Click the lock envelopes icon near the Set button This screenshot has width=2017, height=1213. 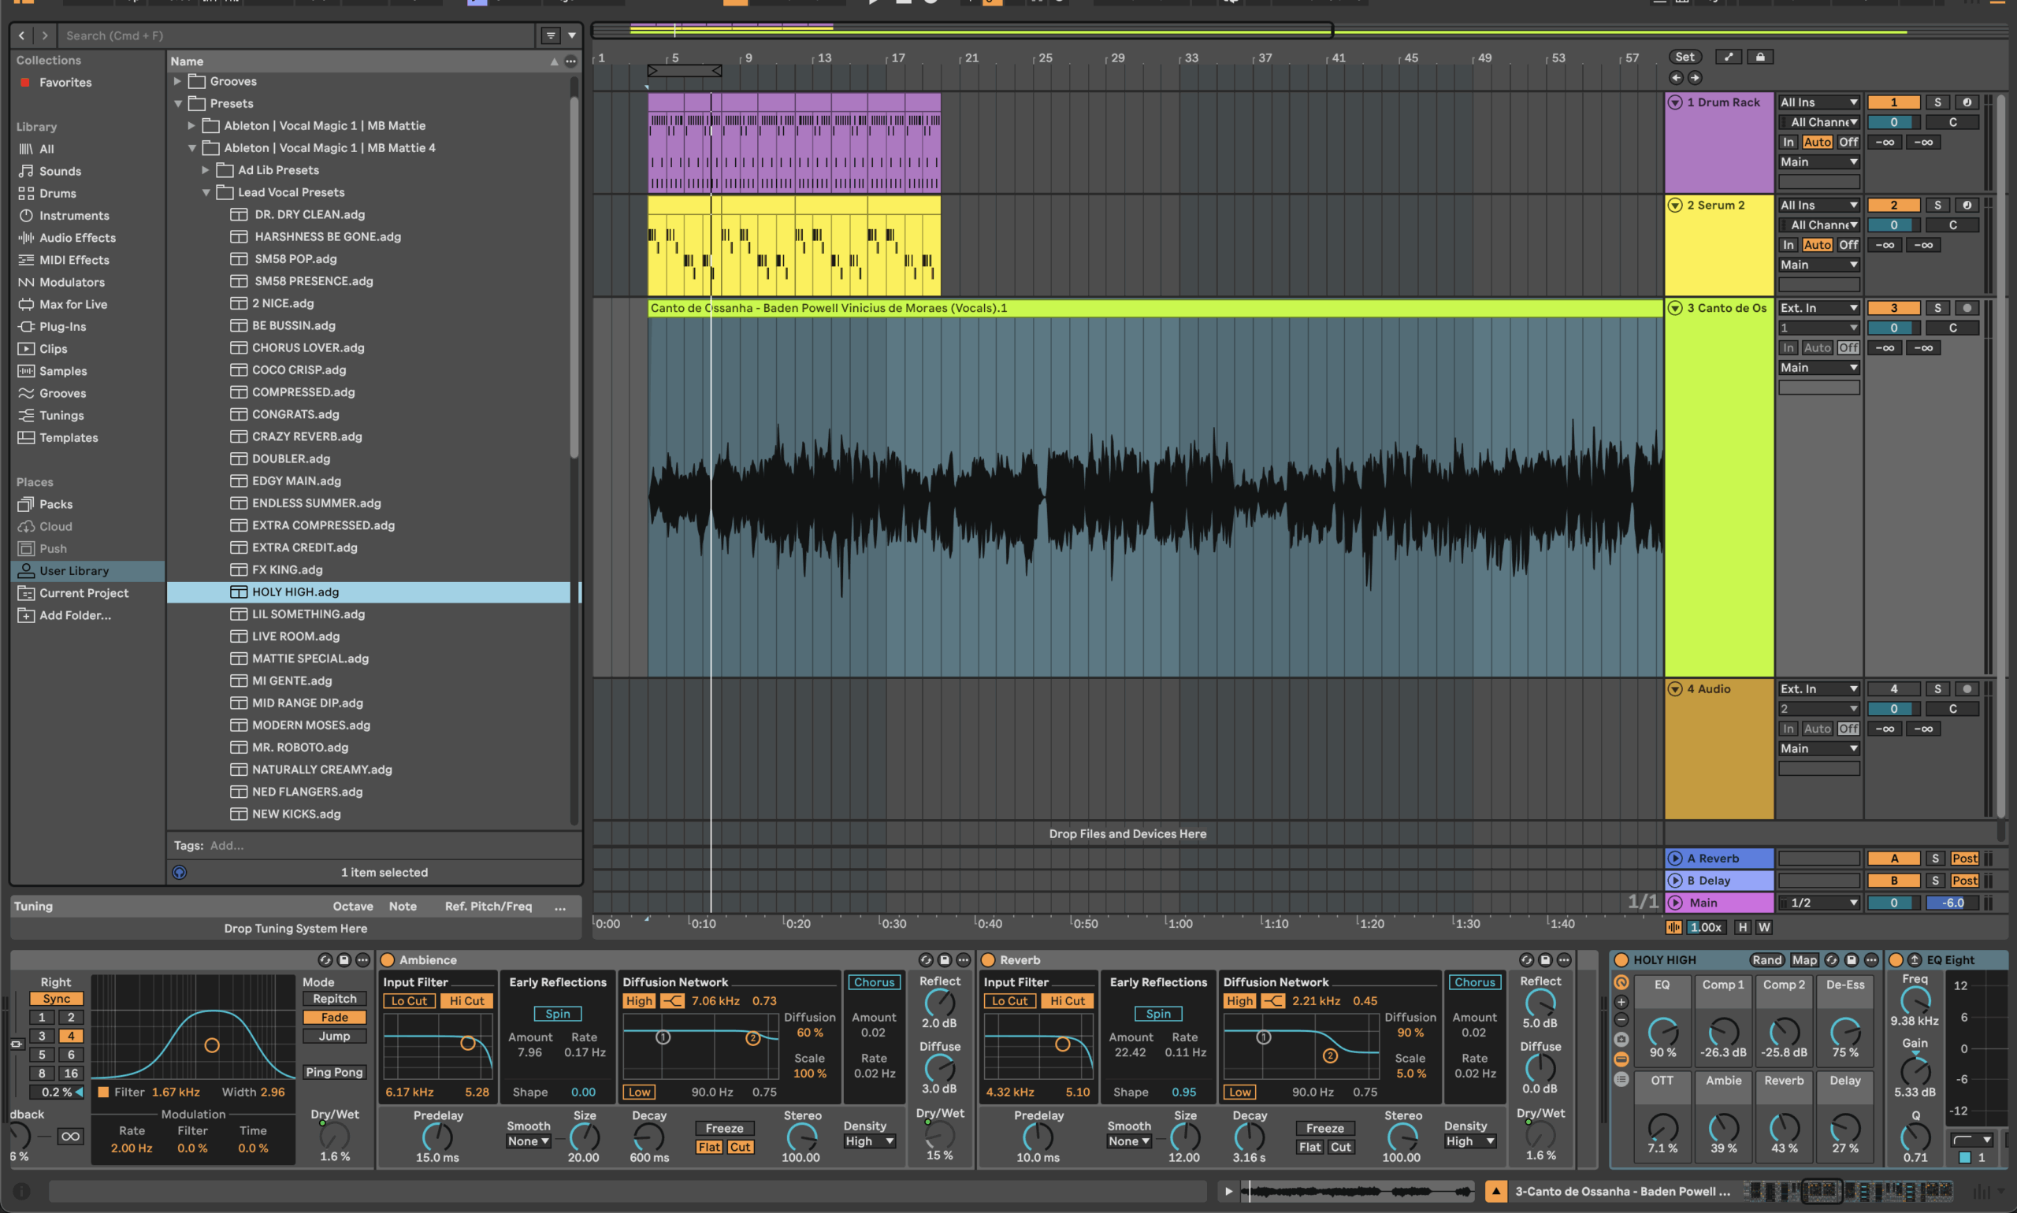pos(1760,56)
